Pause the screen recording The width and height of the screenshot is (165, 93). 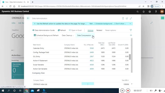[122, 90]
